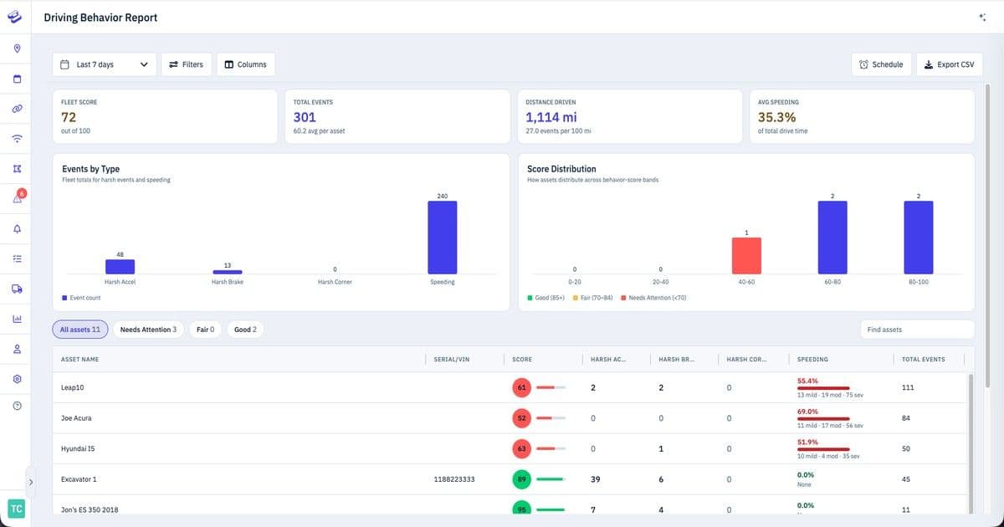Click the alerts warning icon with badge

[x=18, y=198]
